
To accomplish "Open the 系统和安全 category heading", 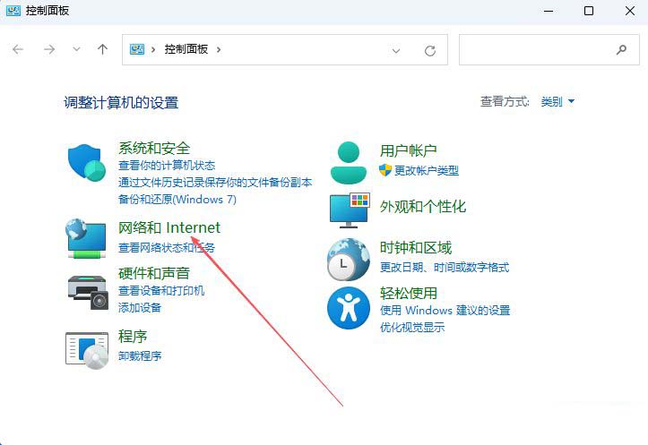I will click(x=154, y=149).
